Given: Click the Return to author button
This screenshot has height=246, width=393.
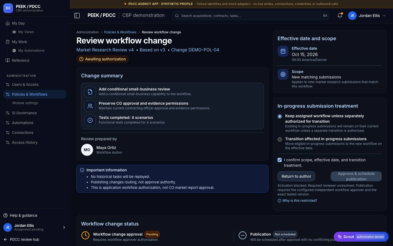Looking at the screenshot, I should tap(296, 176).
